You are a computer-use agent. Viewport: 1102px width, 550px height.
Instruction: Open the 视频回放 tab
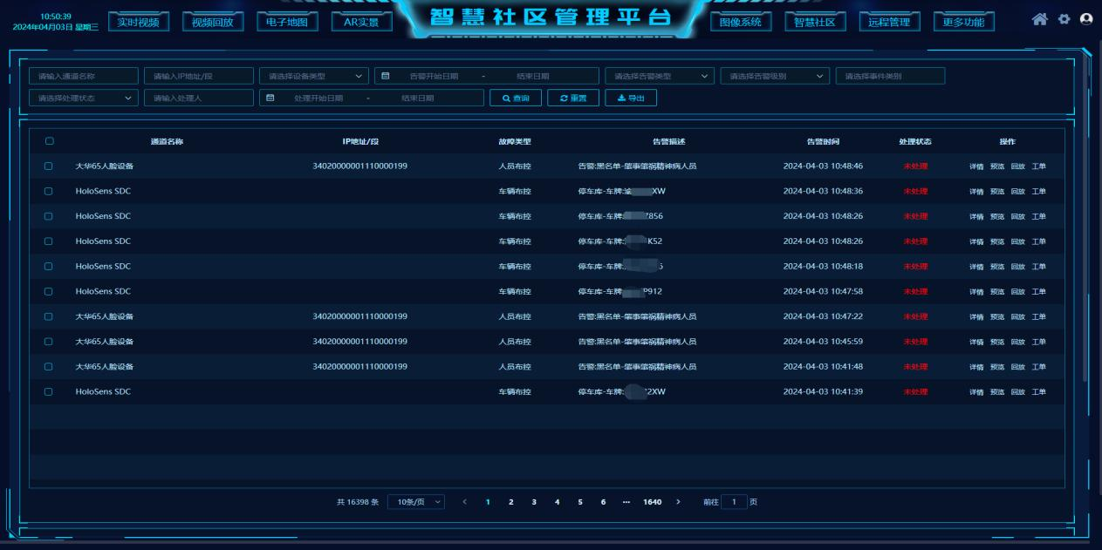click(x=213, y=22)
